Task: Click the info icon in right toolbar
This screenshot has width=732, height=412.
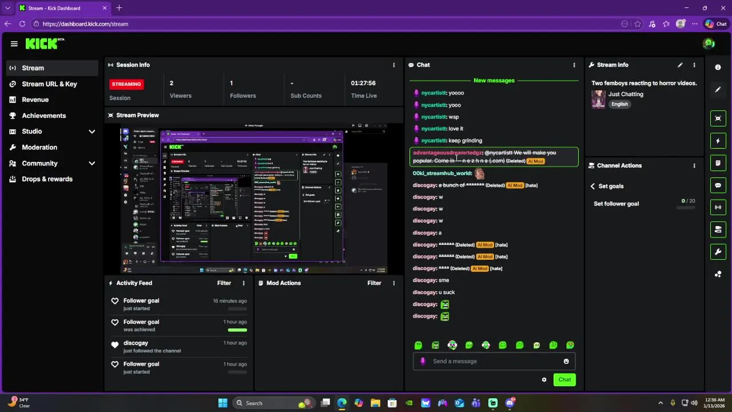Action: (x=718, y=68)
